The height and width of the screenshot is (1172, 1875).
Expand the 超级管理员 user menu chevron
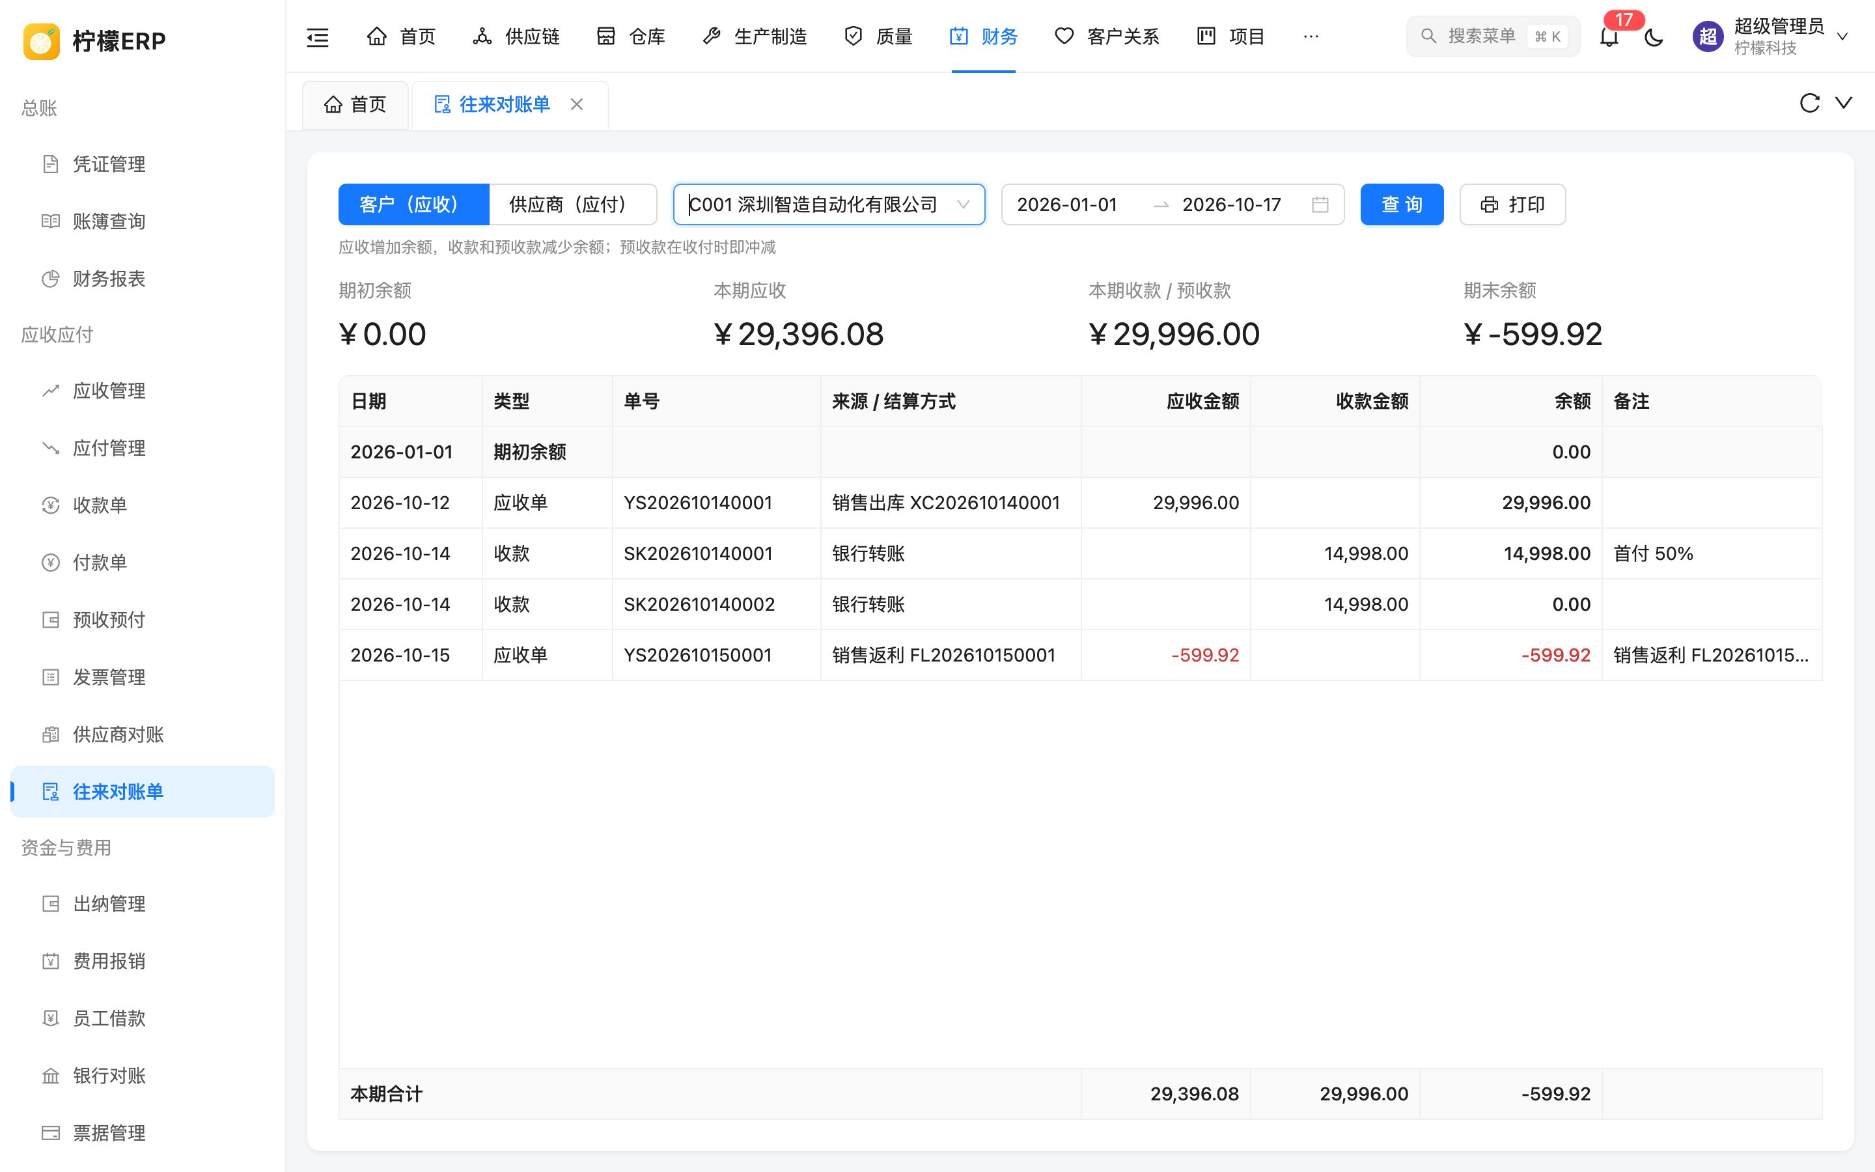tap(1842, 36)
